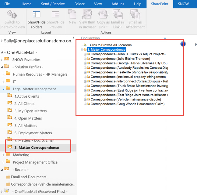Image resolution: width=197 pixels, height=195 pixels.
Task: Click SNOW Favourites folder icon
Action: [6, 59]
